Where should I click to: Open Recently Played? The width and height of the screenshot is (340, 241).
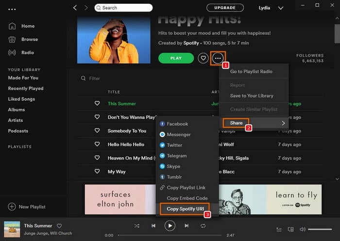click(26, 88)
